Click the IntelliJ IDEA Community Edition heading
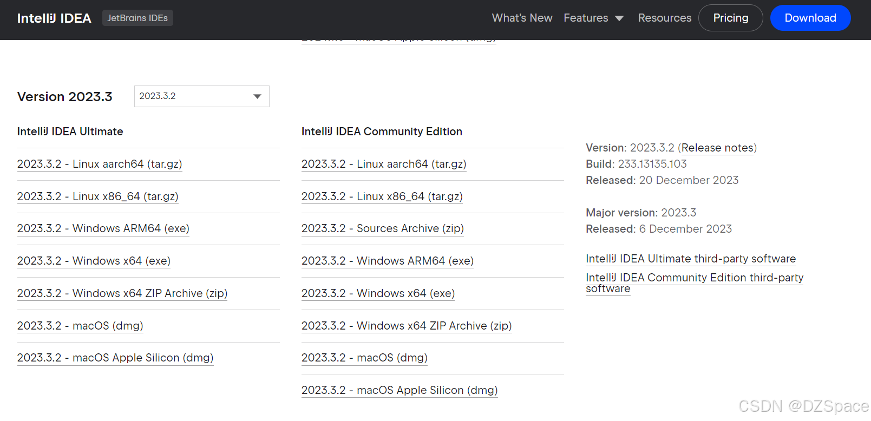 coord(382,131)
